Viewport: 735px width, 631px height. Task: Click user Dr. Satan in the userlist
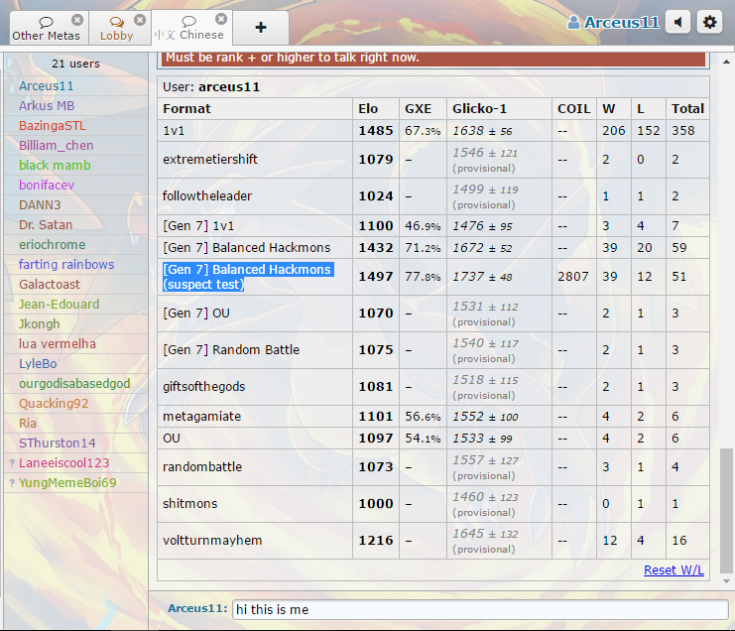click(x=48, y=224)
